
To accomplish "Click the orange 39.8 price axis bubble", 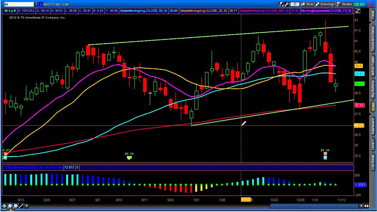I will pos(358,66).
